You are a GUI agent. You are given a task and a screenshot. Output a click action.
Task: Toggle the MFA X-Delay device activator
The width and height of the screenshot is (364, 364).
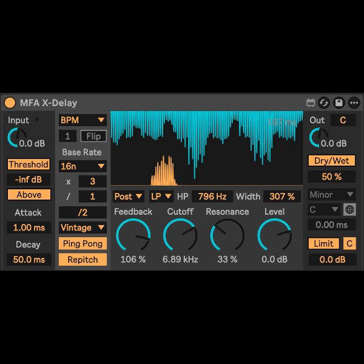10,103
